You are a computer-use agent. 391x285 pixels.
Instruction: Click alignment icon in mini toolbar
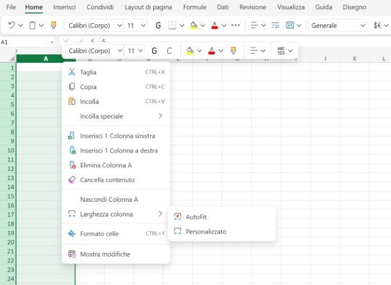point(254,51)
